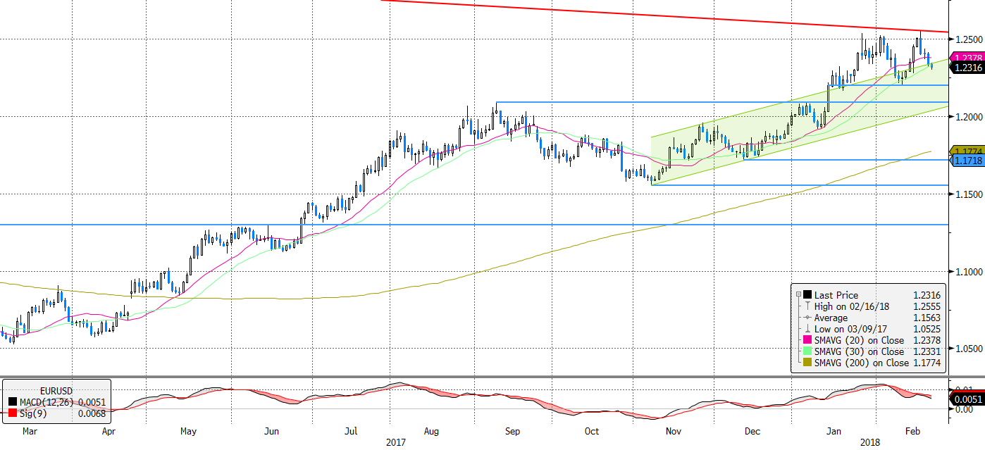Select "SMAVG (30) on Close" legend label
The height and width of the screenshot is (450, 985).
pyautogui.click(x=859, y=351)
